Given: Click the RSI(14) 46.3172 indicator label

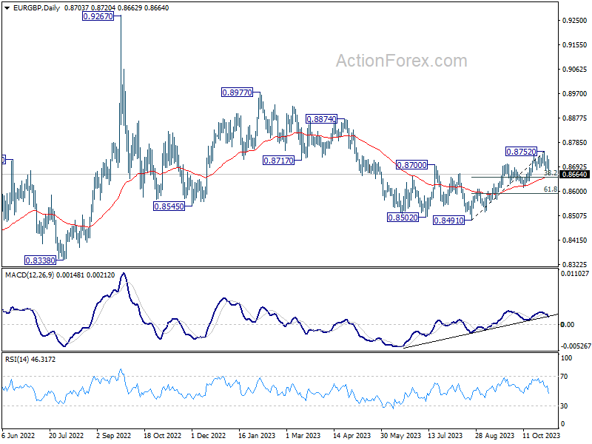Looking at the screenshot, I should click(30, 360).
